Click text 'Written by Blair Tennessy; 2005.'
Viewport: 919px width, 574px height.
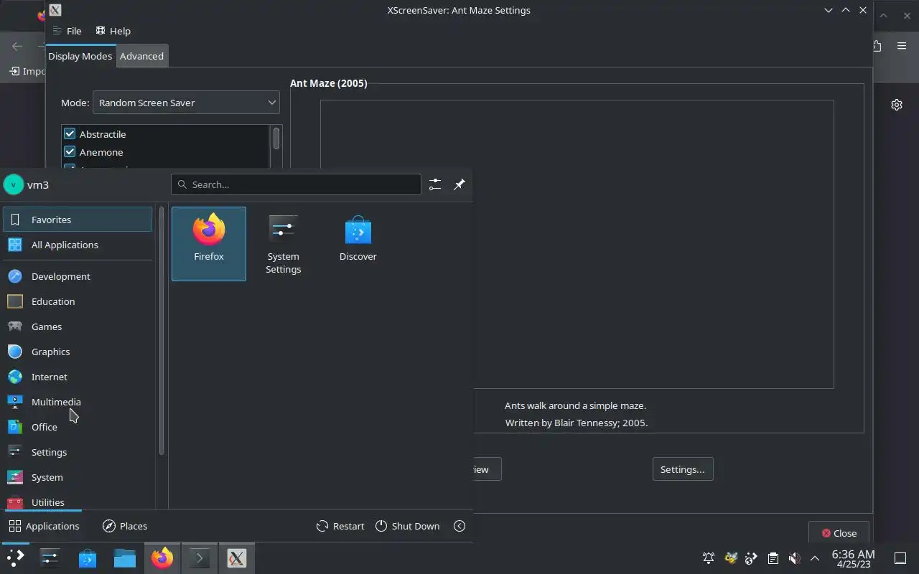point(576,423)
